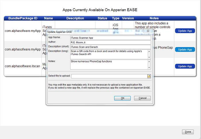Click the Select file to upload field

109,76
